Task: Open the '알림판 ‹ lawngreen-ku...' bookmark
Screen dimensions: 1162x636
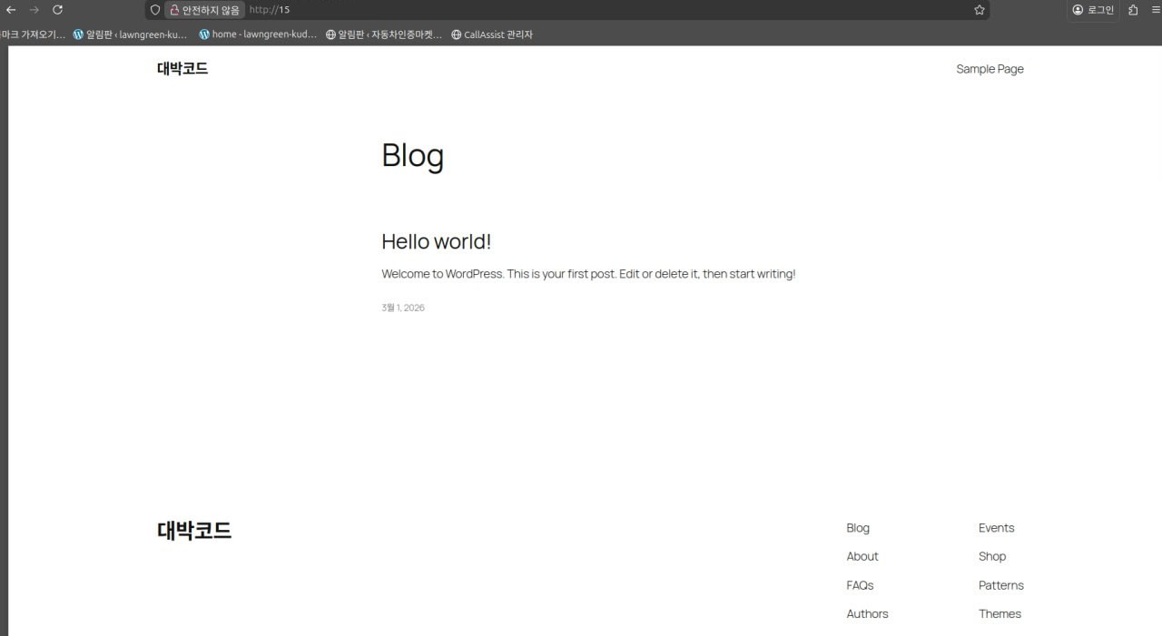Action: click(x=130, y=34)
